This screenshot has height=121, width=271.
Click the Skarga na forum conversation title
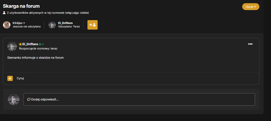(21, 6)
